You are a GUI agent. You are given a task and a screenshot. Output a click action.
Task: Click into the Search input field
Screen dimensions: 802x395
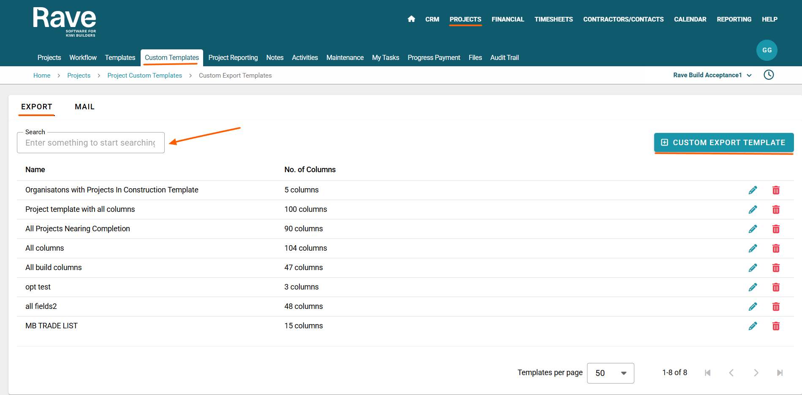click(90, 143)
